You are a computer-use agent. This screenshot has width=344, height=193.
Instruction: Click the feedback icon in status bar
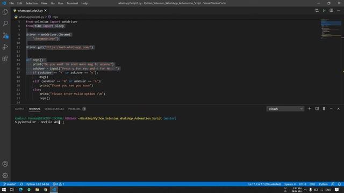(333, 184)
